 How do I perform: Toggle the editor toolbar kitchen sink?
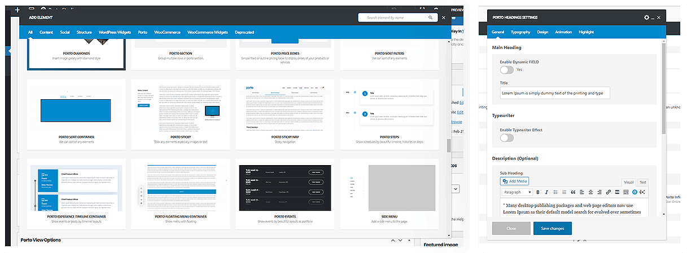click(625, 192)
